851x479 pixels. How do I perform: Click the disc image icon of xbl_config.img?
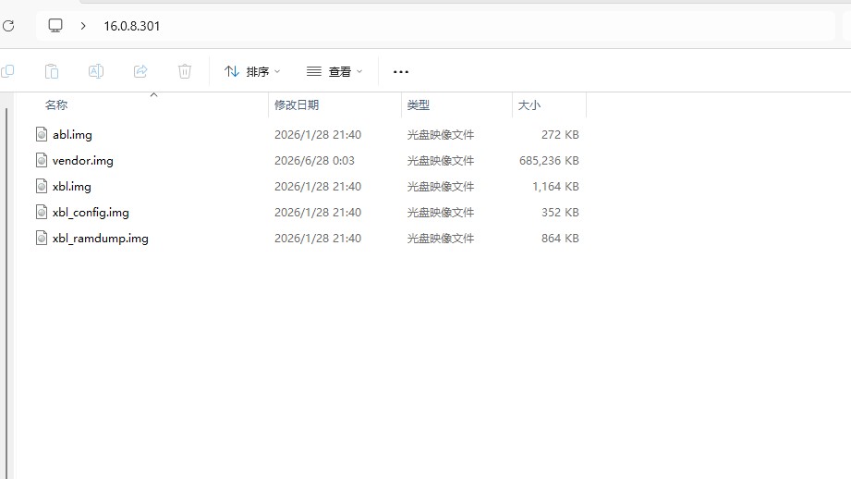(42, 212)
